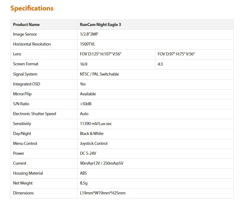Click the Electronic Shutter Speed label
246x200 pixels.
click(34, 114)
